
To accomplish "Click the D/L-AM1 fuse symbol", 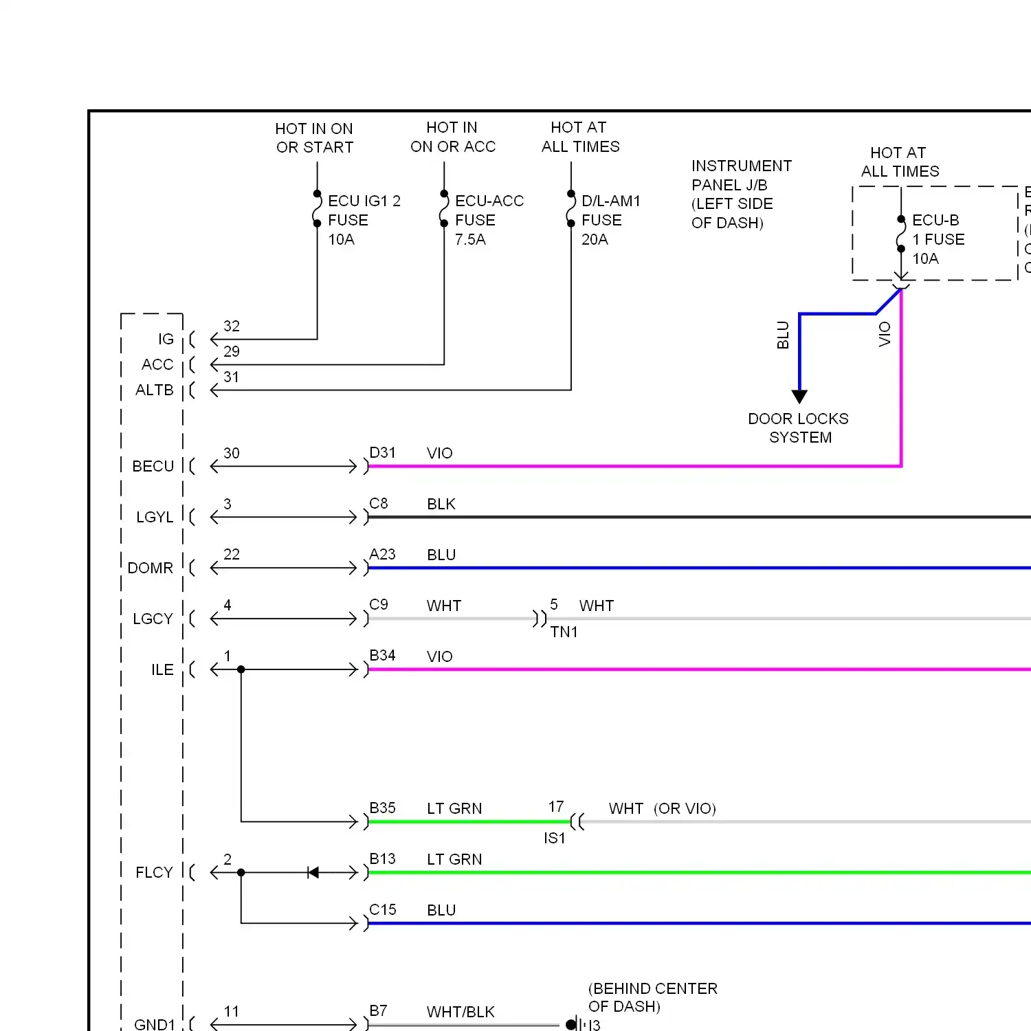I will pyautogui.click(x=570, y=208).
